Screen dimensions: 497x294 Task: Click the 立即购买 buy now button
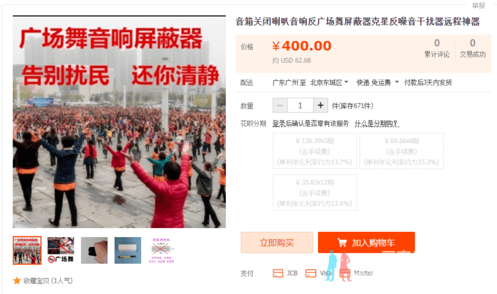pos(277,242)
